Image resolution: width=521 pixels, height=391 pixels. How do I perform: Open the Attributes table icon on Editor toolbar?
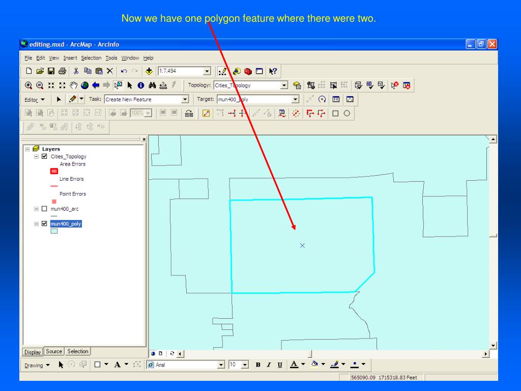pos(336,99)
